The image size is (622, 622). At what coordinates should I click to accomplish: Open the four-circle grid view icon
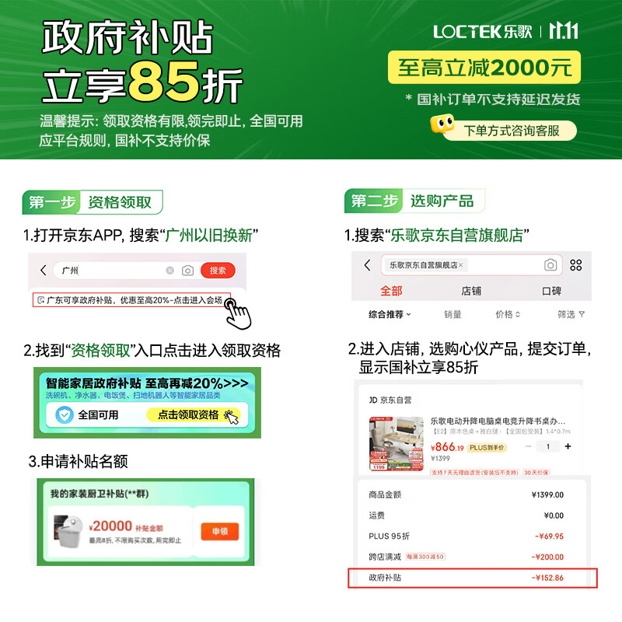(575, 265)
